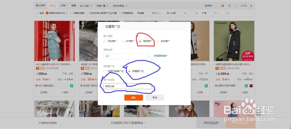Click info icon beside 月推广量
Viewport: 291px width, 129px height.
coord(108,6)
